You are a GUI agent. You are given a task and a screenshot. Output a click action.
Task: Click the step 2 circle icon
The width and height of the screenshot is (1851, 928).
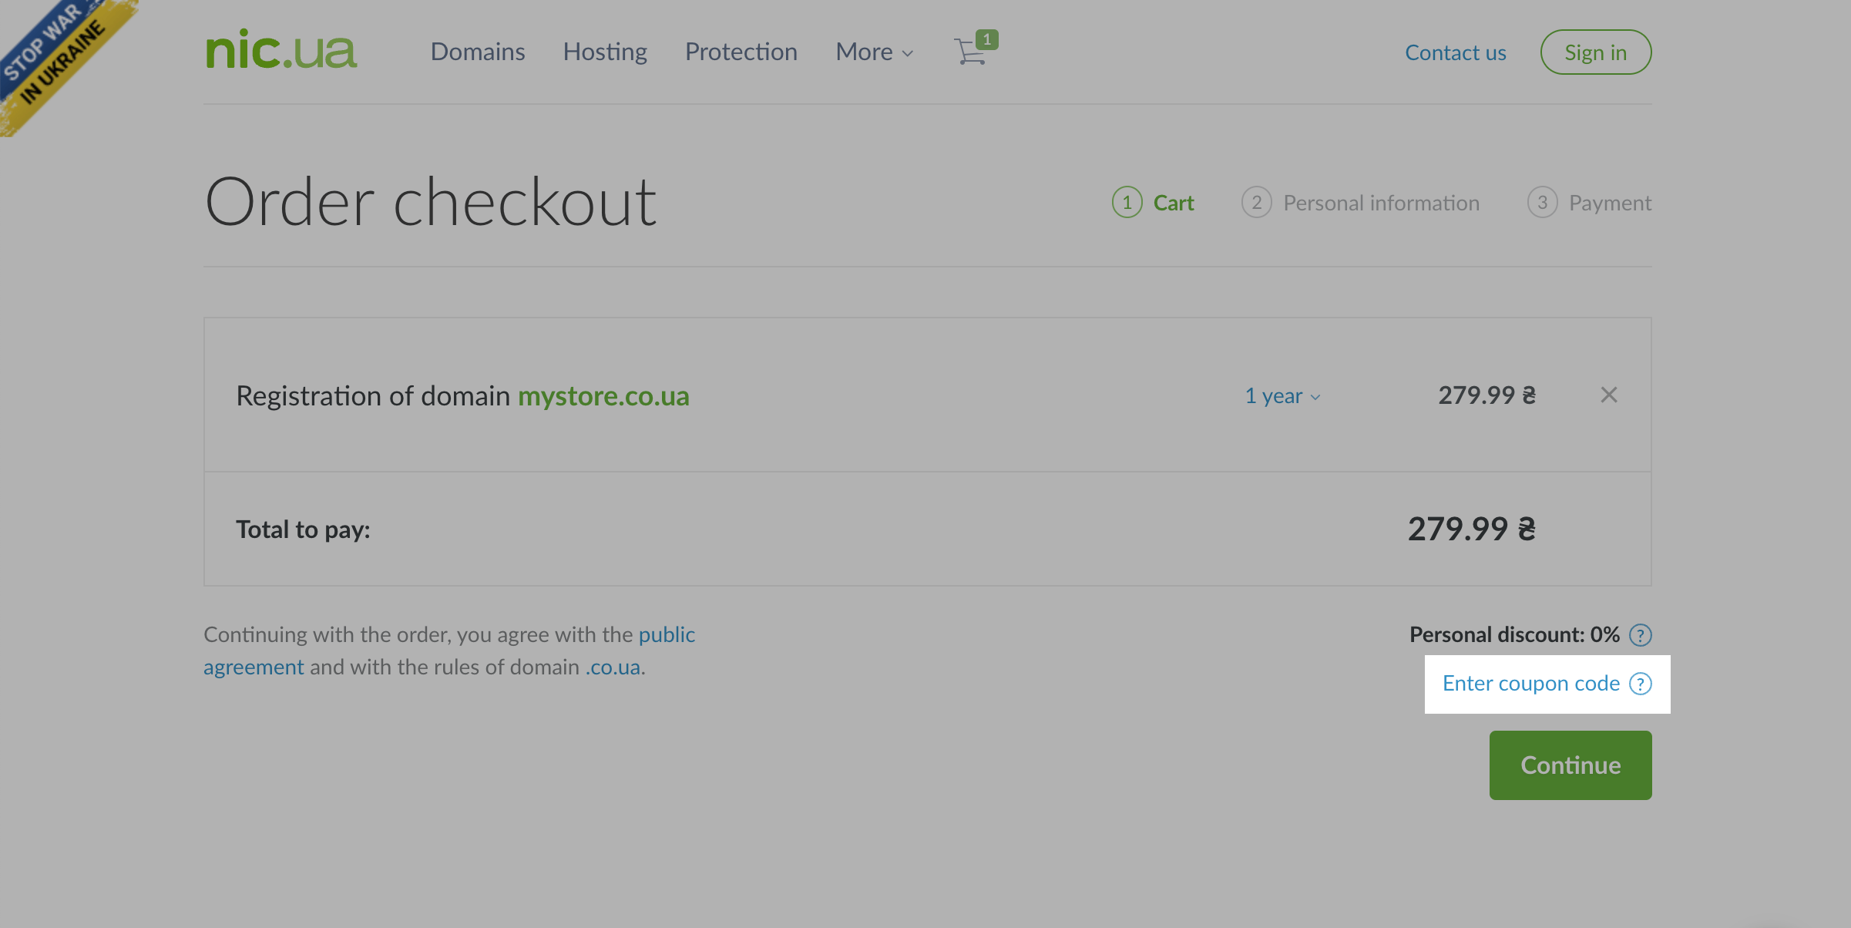[1256, 203]
